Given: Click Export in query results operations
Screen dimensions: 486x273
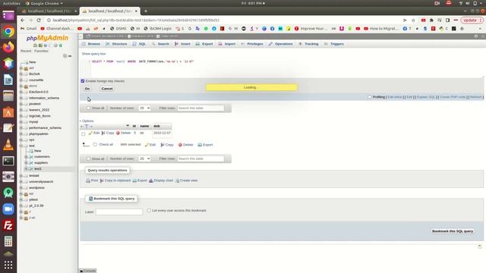Looking at the screenshot, I should coord(140,180).
